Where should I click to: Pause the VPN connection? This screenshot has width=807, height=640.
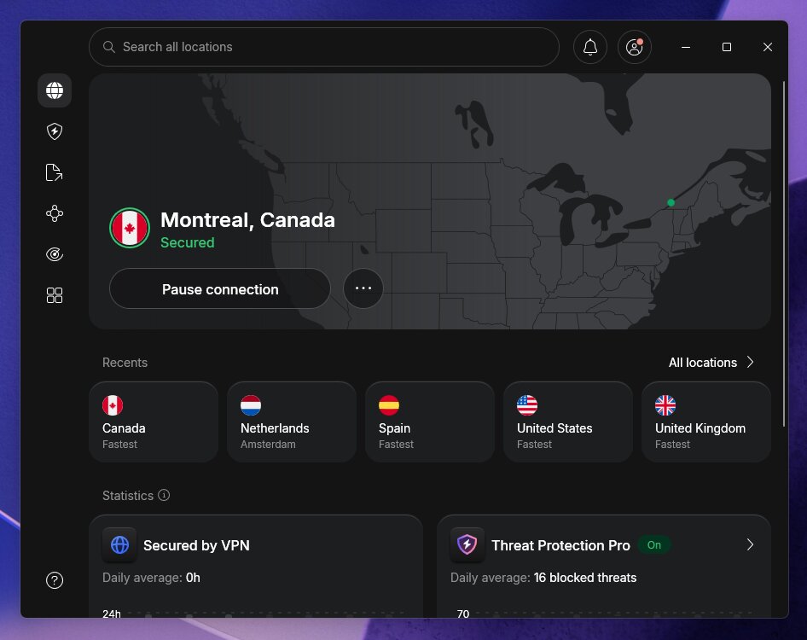click(x=220, y=288)
